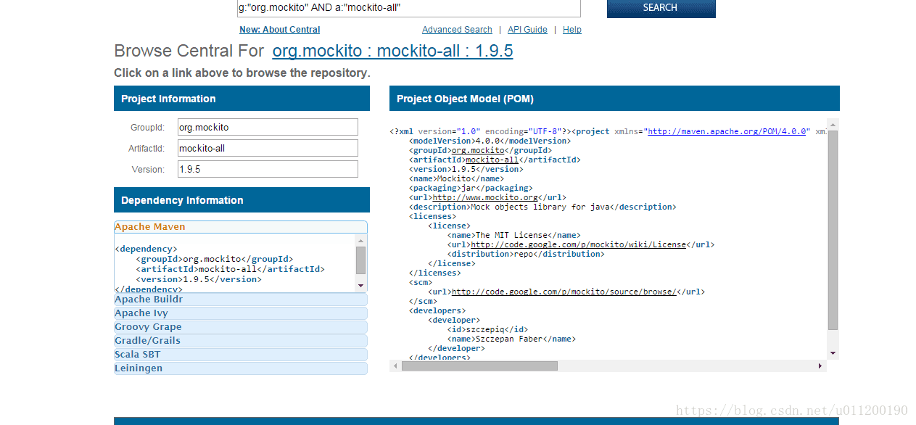Click the POM vertical scrollbar thumb
Screen dimensions: 916x425
tap(833, 231)
